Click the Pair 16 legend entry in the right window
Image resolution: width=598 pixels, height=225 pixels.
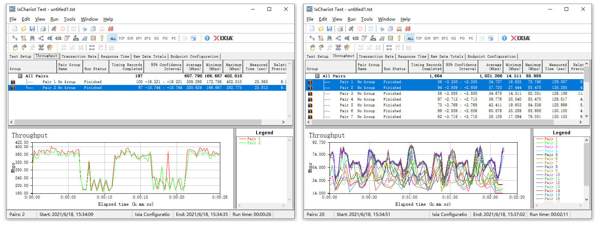point(548,199)
